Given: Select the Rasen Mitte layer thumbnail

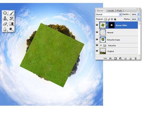Looking at the screenshot, I should point(103,25).
